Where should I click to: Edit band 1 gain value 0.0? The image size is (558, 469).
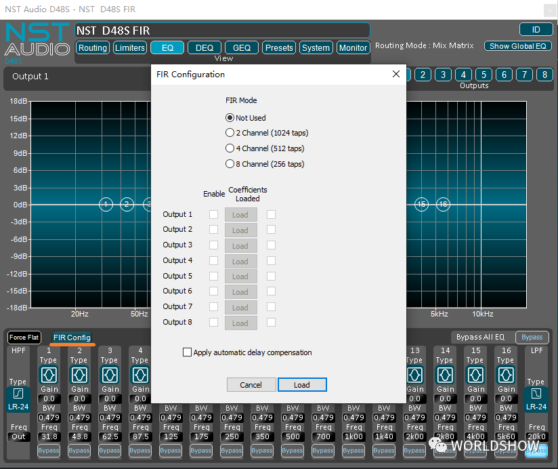point(49,399)
